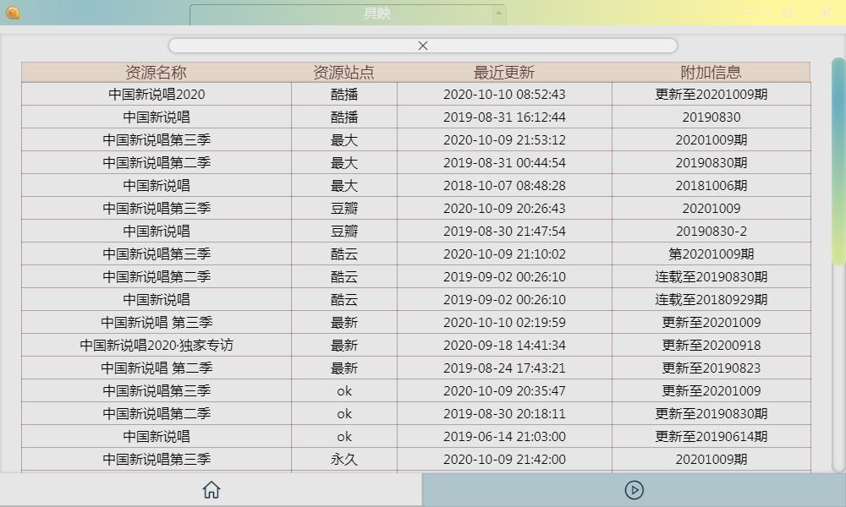Image resolution: width=846 pixels, height=507 pixels.
Task: Go to the home page icon
Action: (211, 490)
